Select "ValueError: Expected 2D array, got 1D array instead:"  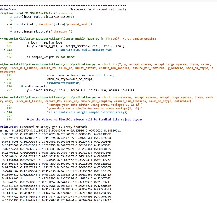[43, 127]
